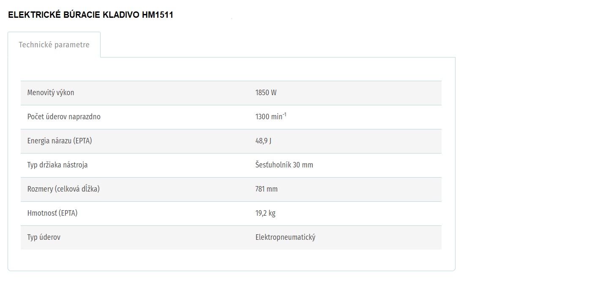
Task: Click the Elektropneumatický value
Action: pyautogui.click(x=286, y=237)
